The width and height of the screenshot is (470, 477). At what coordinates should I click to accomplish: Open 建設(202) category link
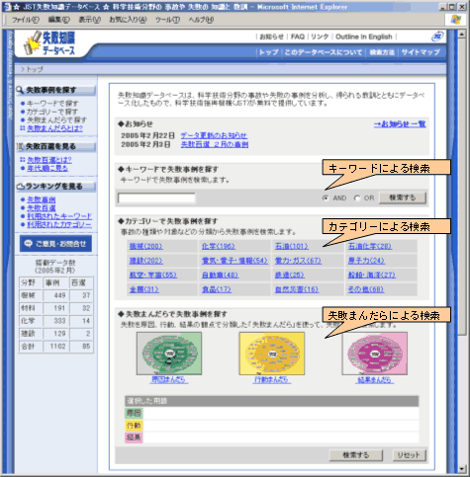point(145,261)
